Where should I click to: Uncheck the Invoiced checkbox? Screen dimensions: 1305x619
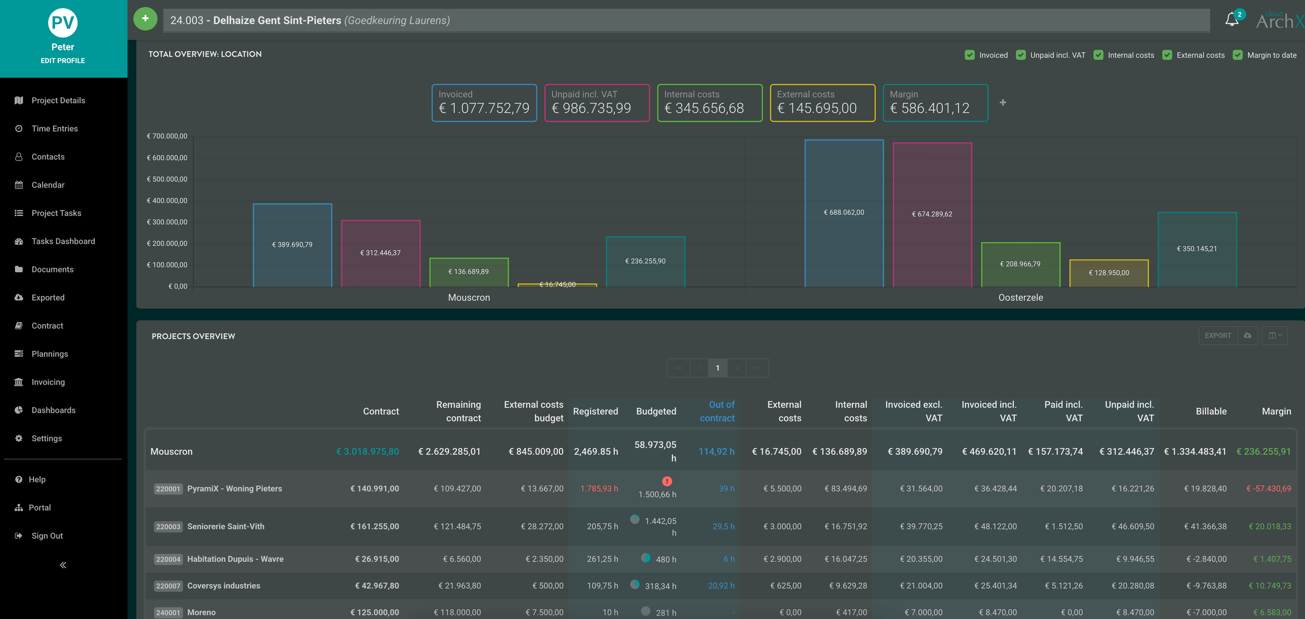969,55
